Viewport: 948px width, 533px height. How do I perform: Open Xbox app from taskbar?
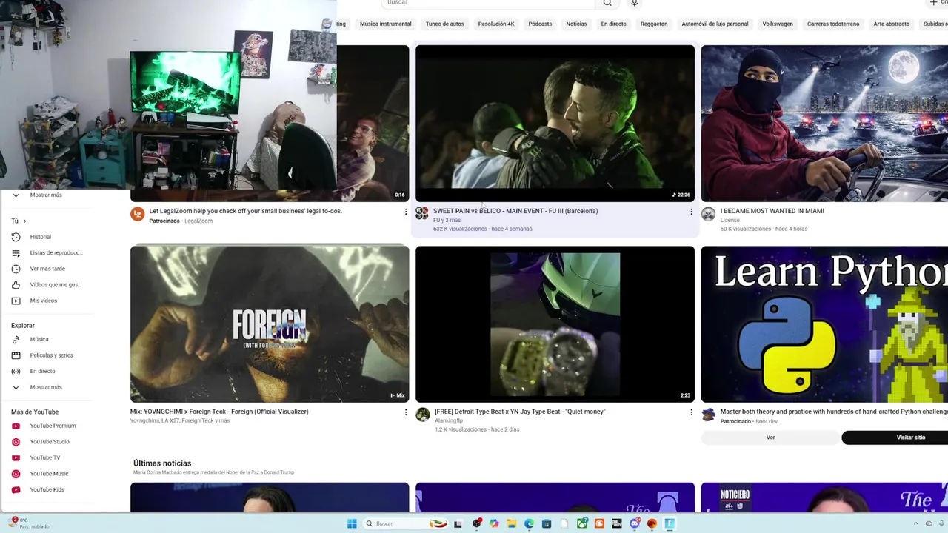coord(582,523)
